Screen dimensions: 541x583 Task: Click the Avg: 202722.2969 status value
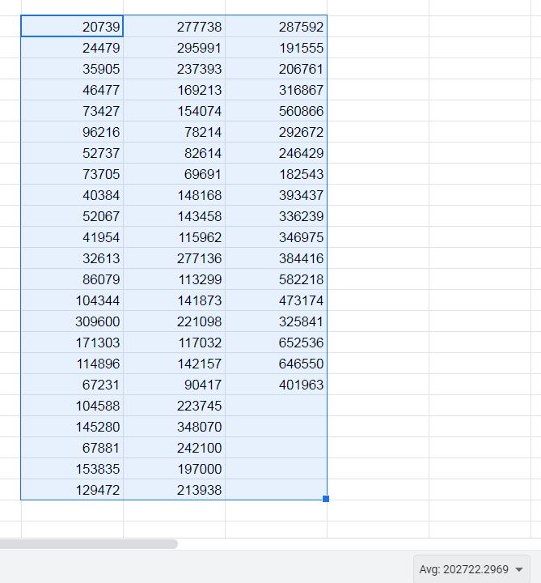(463, 569)
